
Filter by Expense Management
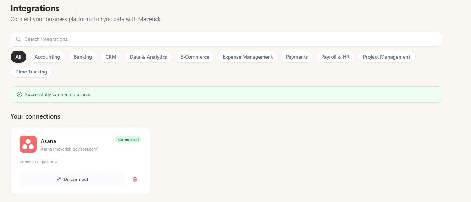247,57
